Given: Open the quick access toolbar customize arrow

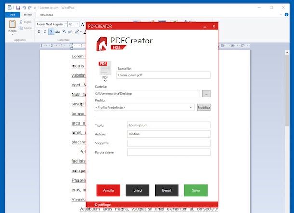Looking at the screenshot, I should [35, 8].
